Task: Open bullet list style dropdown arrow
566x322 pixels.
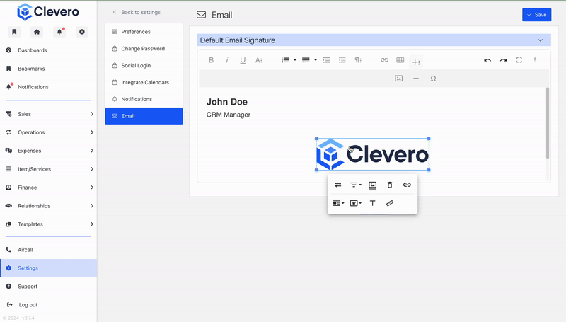Action: tap(316, 60)
